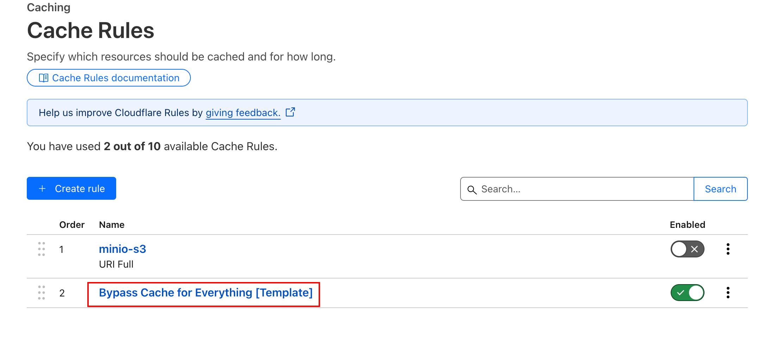Open Bypass Cache for Everything [Template] rule
The image size is (783, 339).
point(206,293)
